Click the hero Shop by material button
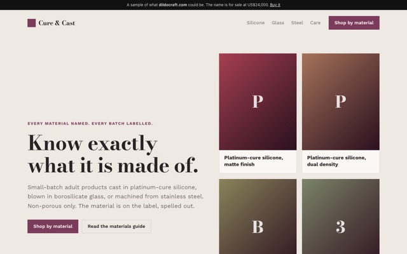The image size is (407, 254). [x=53, y=226]
